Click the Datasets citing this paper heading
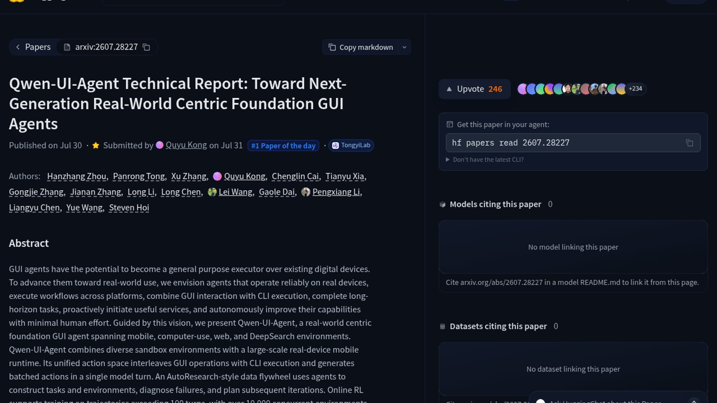 [498, 326]
